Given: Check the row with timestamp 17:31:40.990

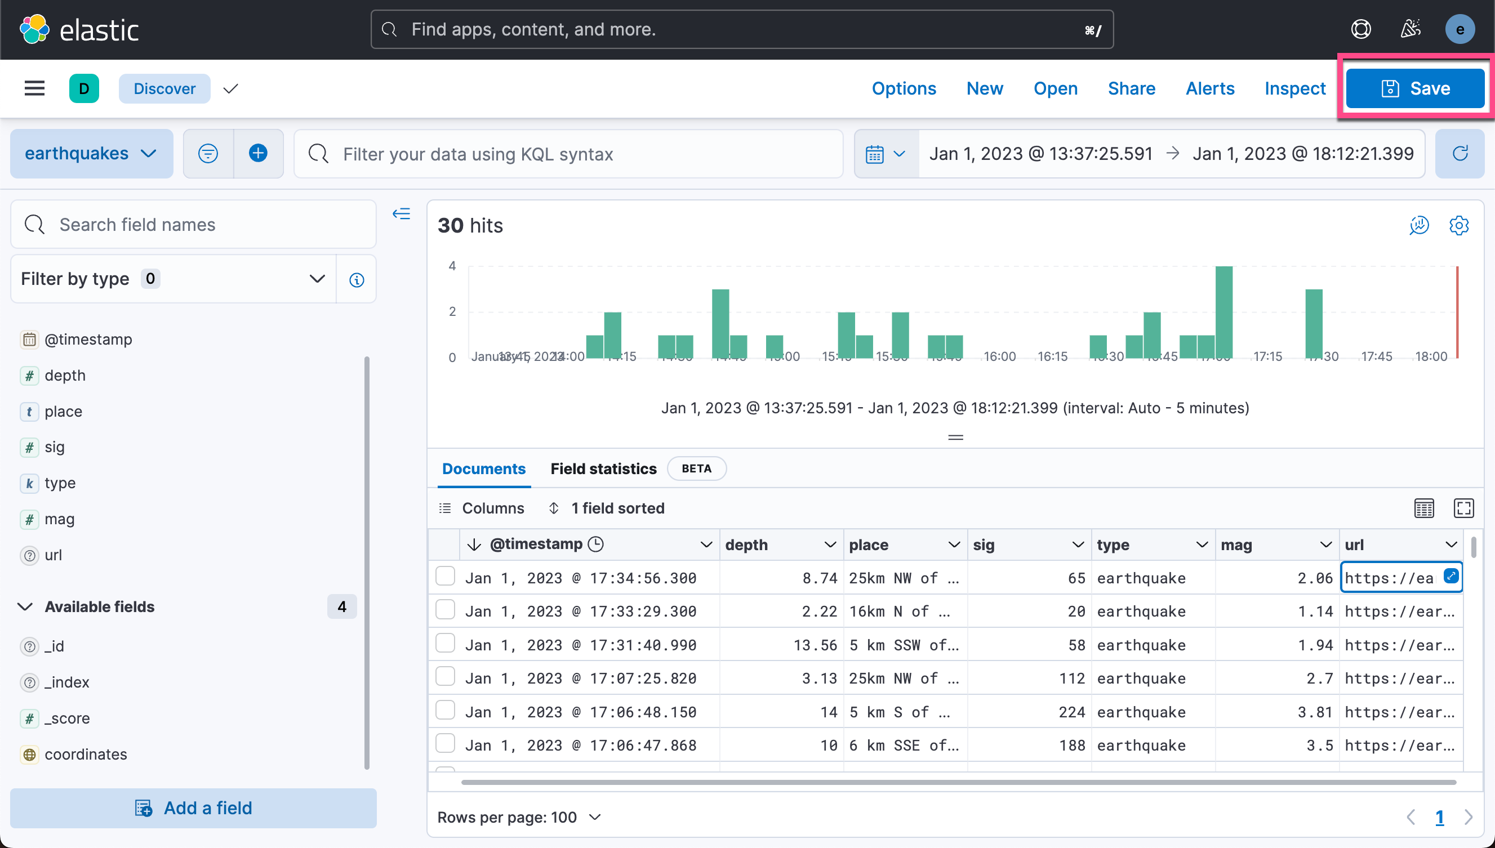Looking at the screenshot, I should (445, 644).
